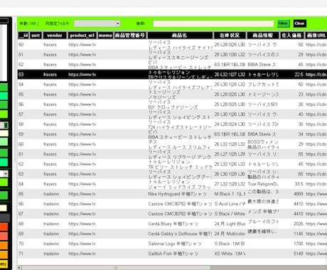The image size is (327, 270).
Task: Click the 商品管理番号 column header
Action: click(x=130, y=36)
